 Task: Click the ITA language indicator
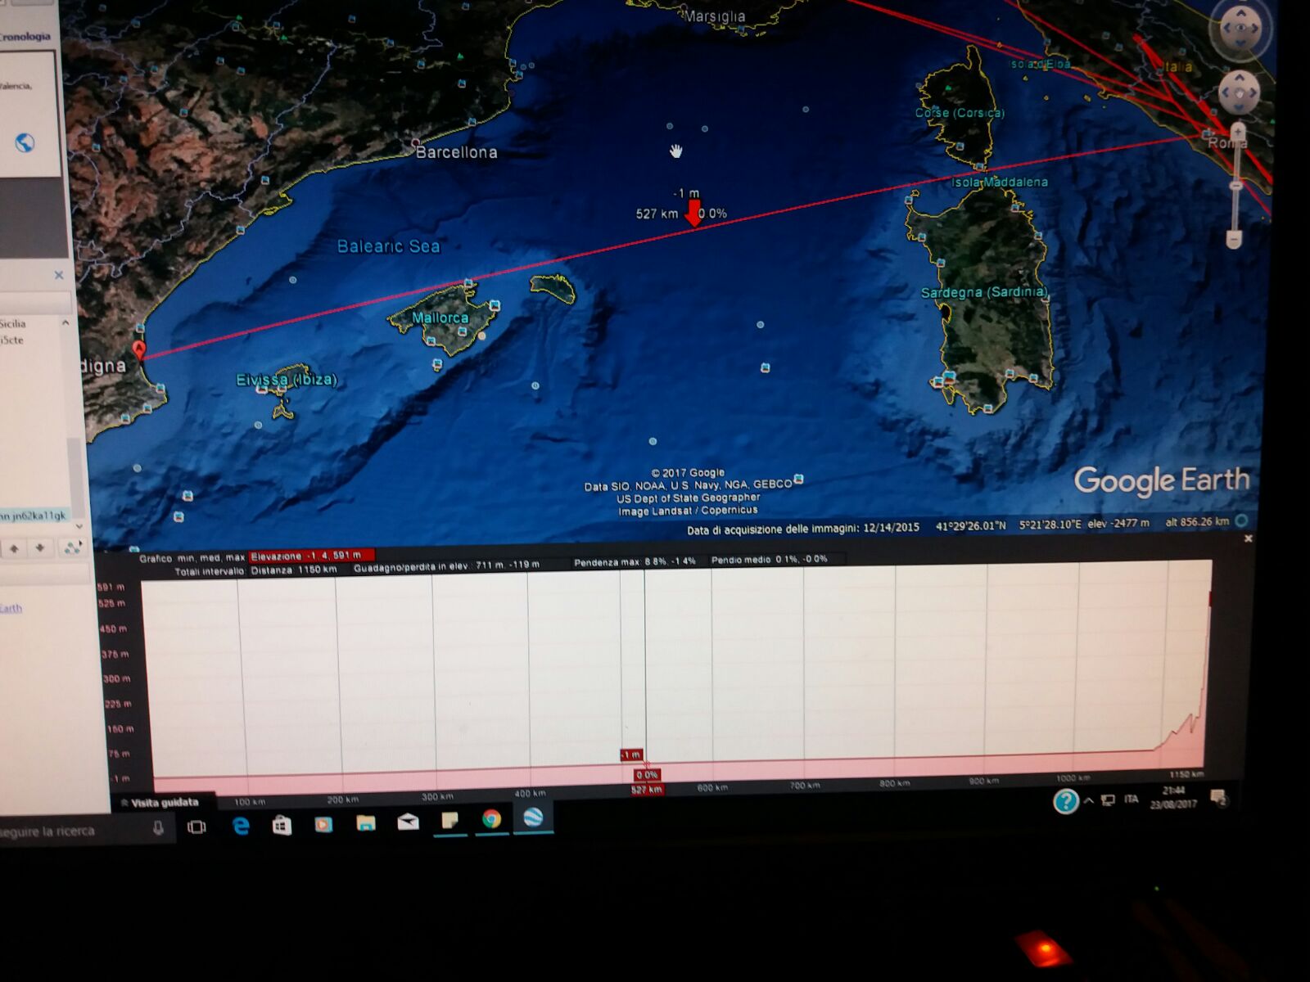tap(1132, 799)
